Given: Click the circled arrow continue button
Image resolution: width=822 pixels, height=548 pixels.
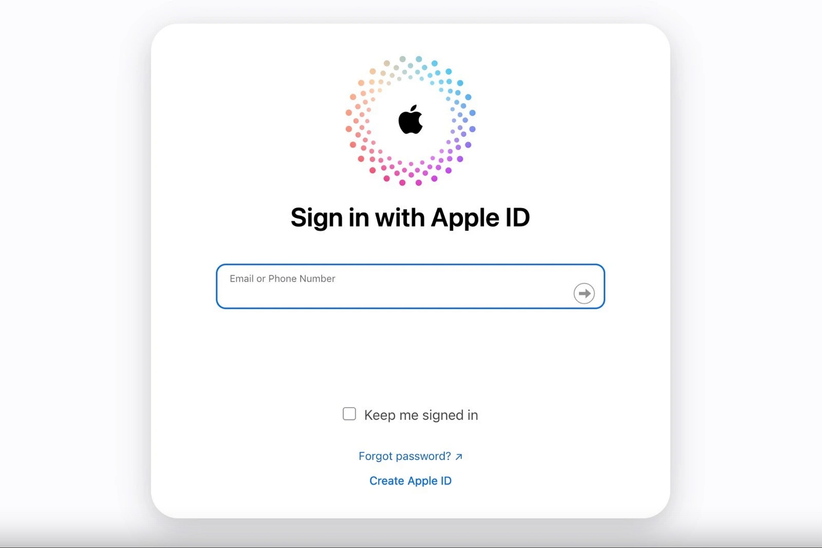Looking at the screenshot, I should [584, 293].
